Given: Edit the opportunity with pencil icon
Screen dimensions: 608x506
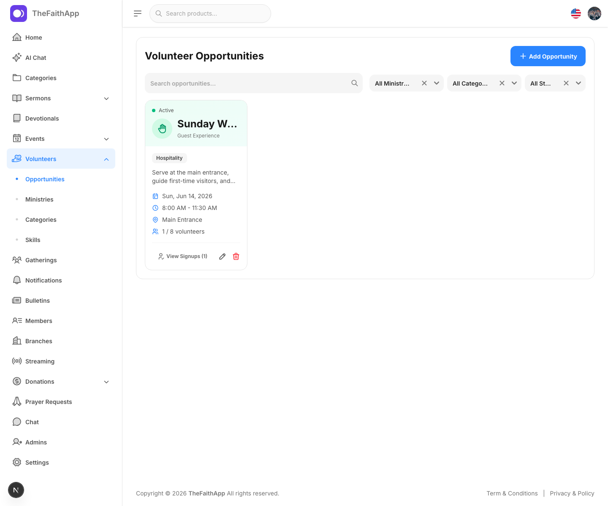Looking at the screenshot, I should click(223, 256).
